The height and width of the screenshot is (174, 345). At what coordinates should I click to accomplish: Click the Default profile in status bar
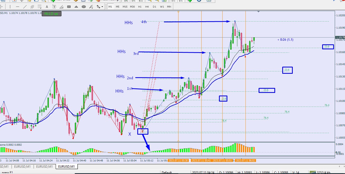click(167, 172)
